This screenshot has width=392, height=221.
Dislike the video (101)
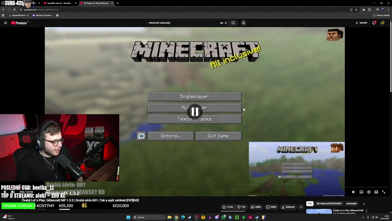pos(241,207)
